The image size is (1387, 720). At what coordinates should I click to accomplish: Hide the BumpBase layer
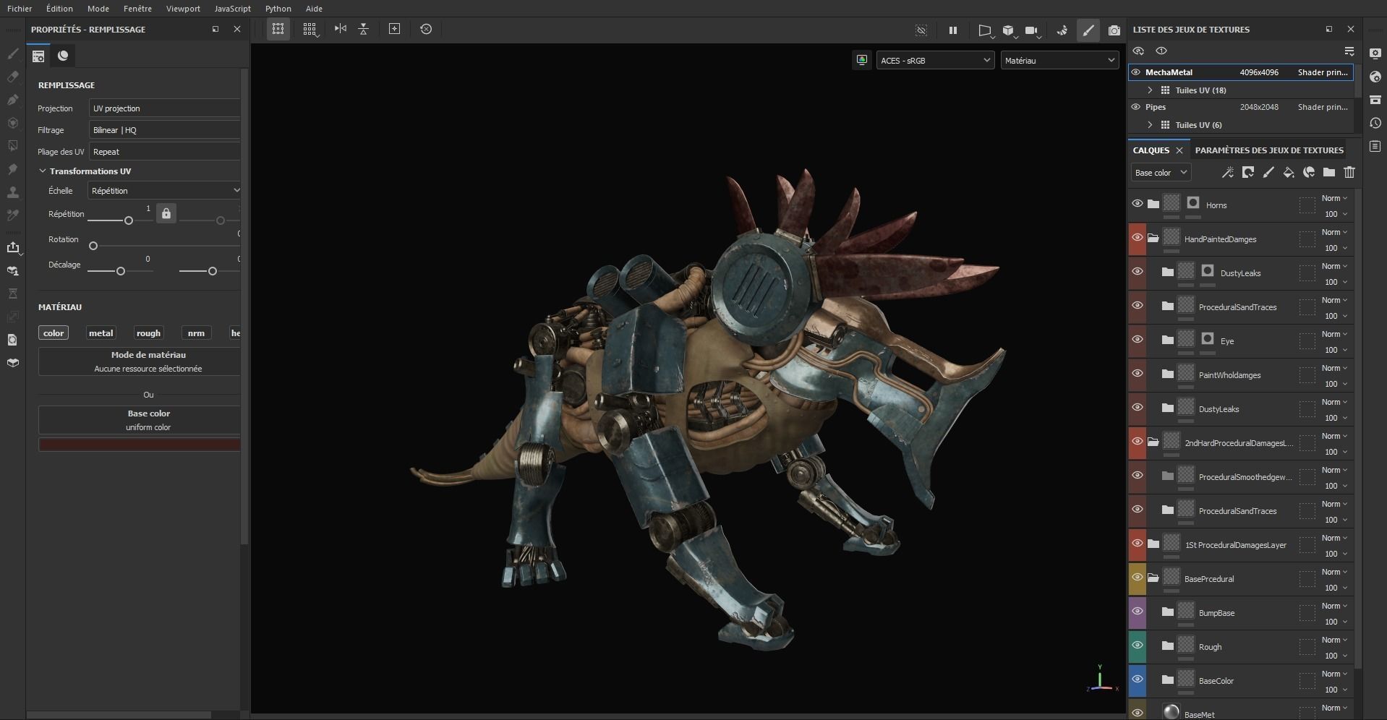1137,612
